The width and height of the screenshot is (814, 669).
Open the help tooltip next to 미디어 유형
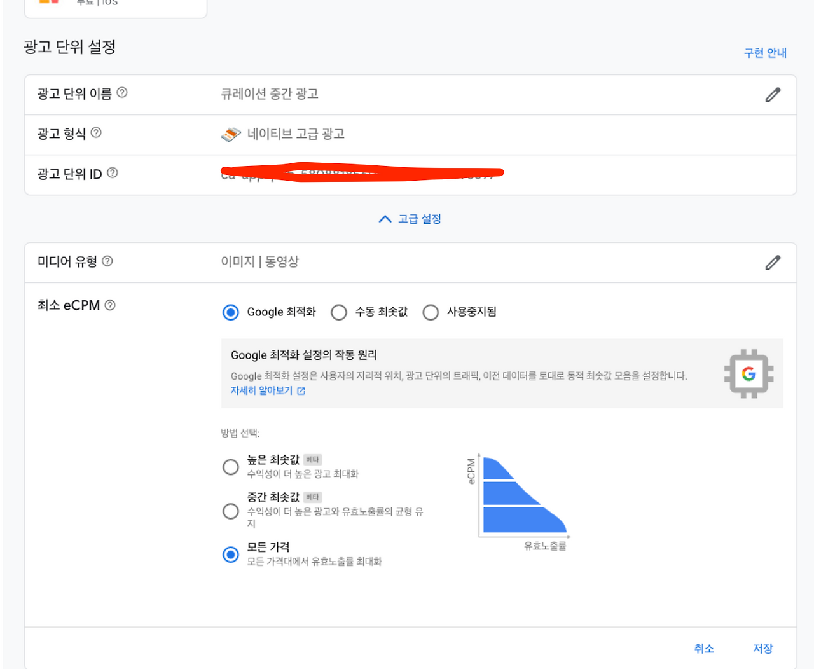tap(108, 260)
